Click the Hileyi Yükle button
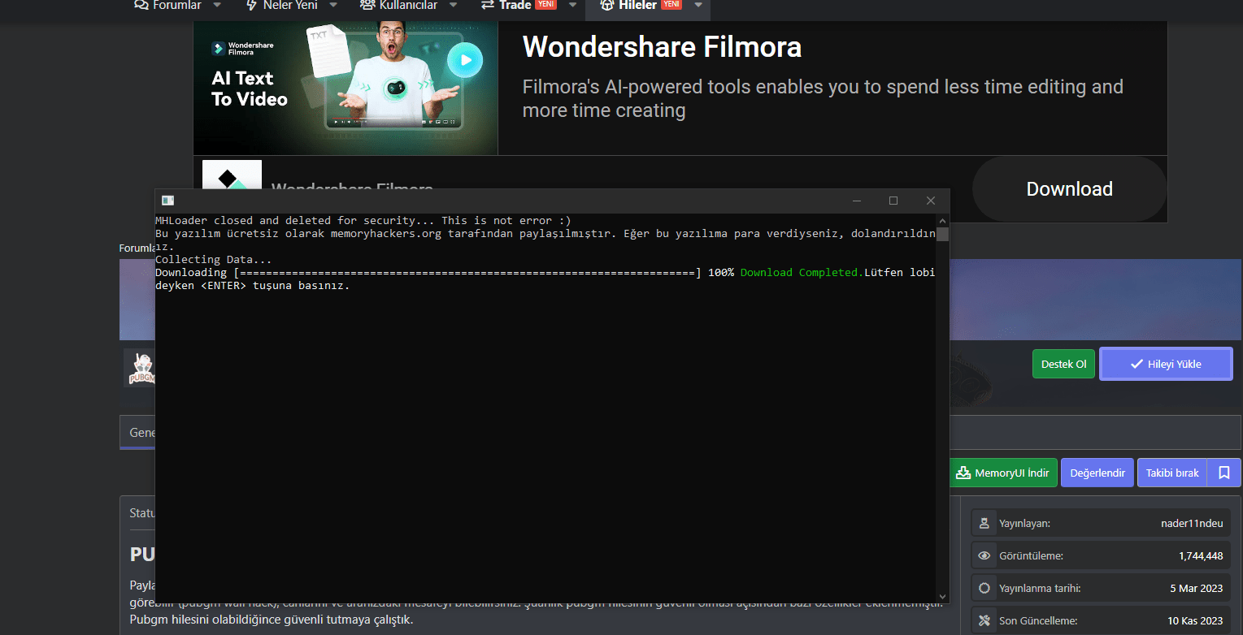The image size is (1243, 635). point(1166,364)
